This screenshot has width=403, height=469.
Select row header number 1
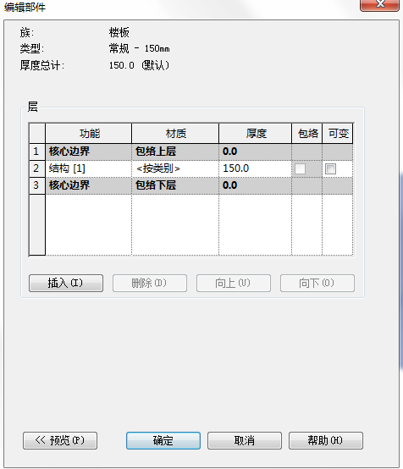37,152
